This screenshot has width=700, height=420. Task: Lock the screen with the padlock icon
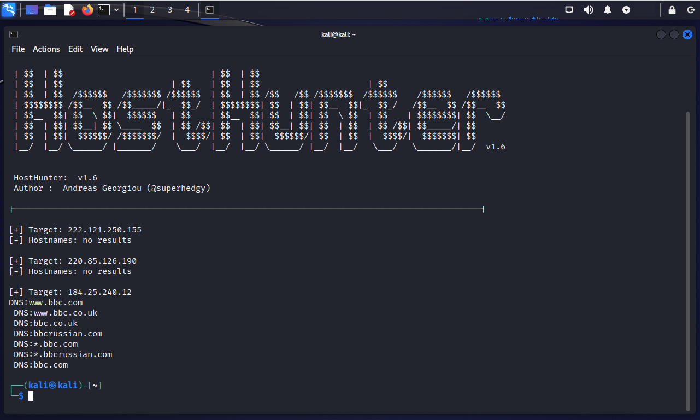672,10
